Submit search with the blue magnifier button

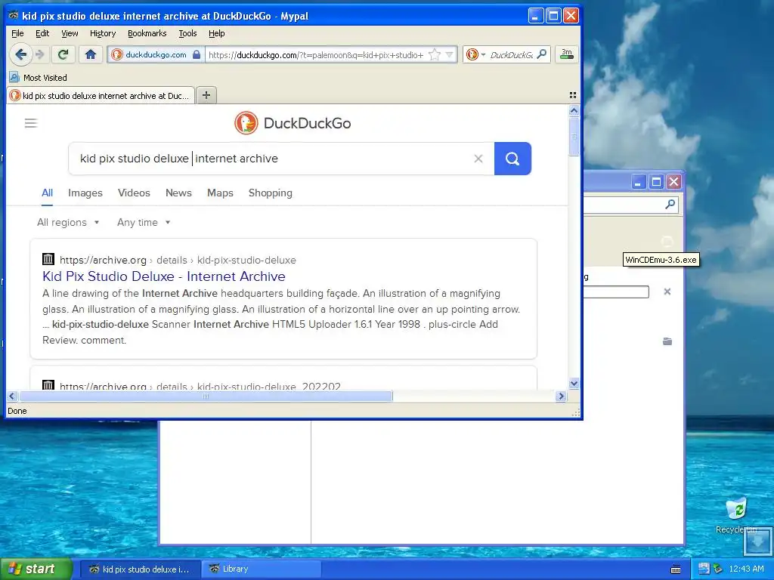pos(512,159)
